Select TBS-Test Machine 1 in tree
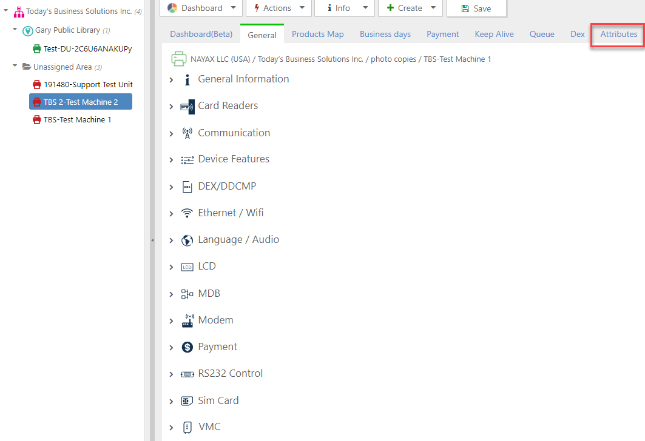 77,120
